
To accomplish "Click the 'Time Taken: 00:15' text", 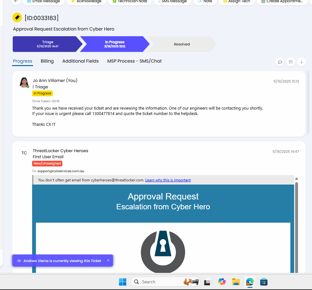I will [x=46, y=101].
